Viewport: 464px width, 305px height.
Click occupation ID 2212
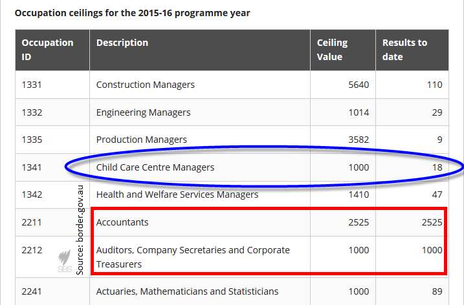(x=32, y=250)
